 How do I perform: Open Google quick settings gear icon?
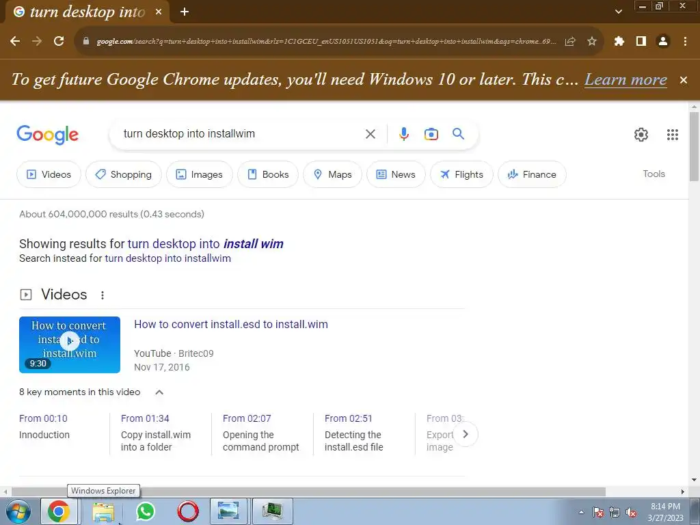coord(641,135)
